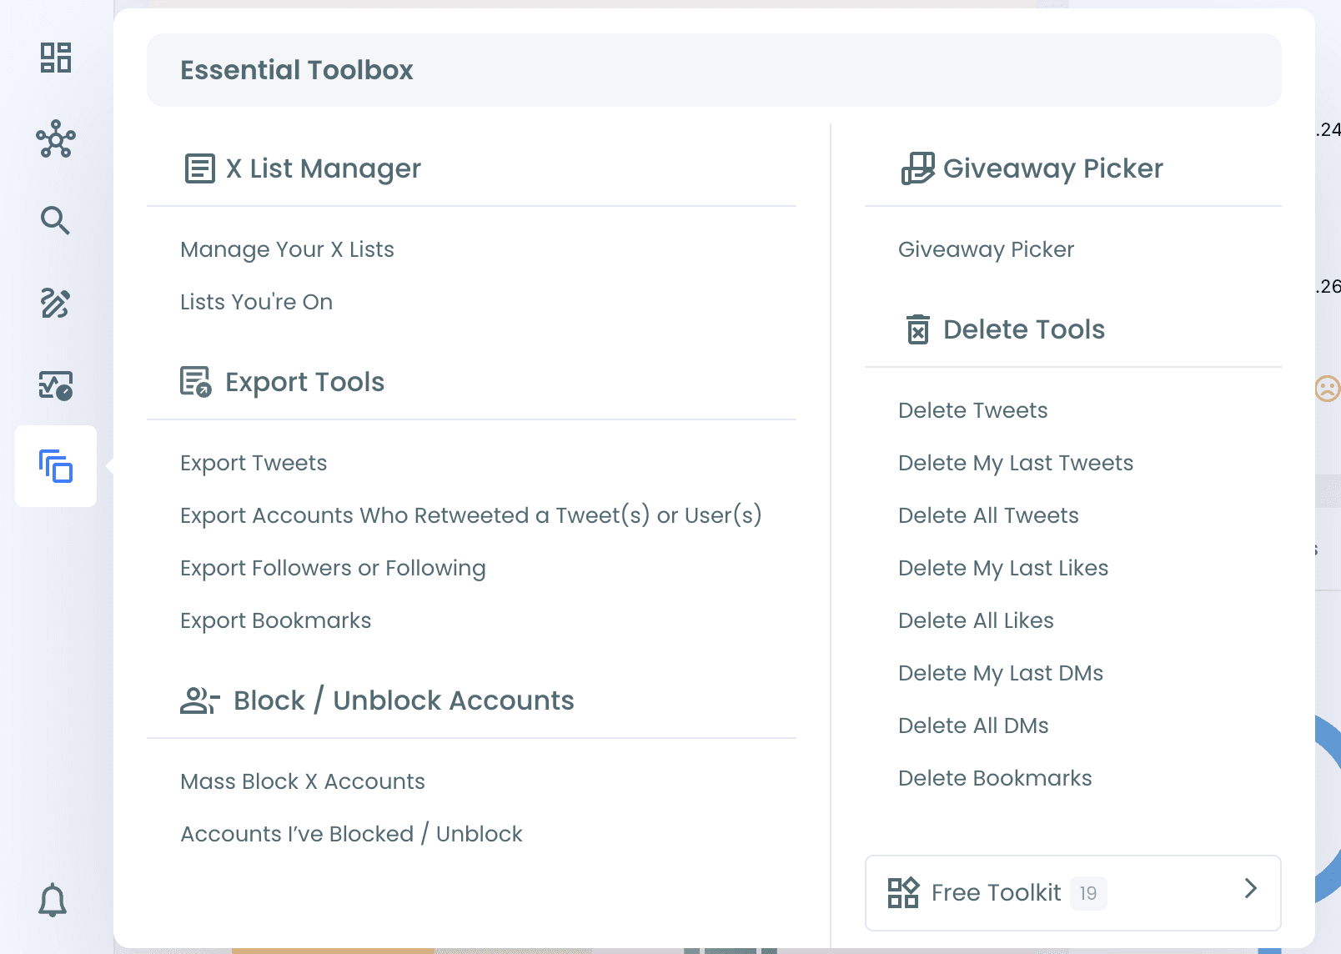This screenshot has height=954, width=1341.
Task: Click the X List Manager heading
Action: (x=324, y=168)
